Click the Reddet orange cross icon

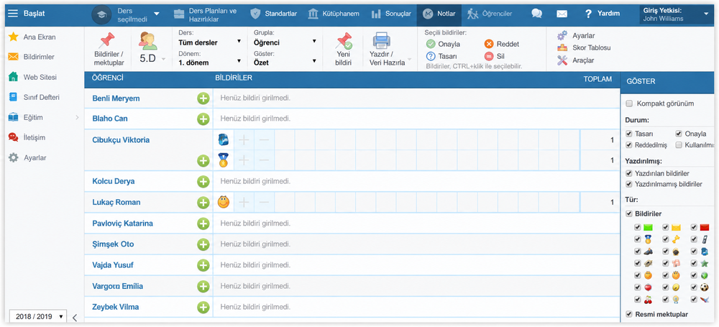(x=489, y=44)
